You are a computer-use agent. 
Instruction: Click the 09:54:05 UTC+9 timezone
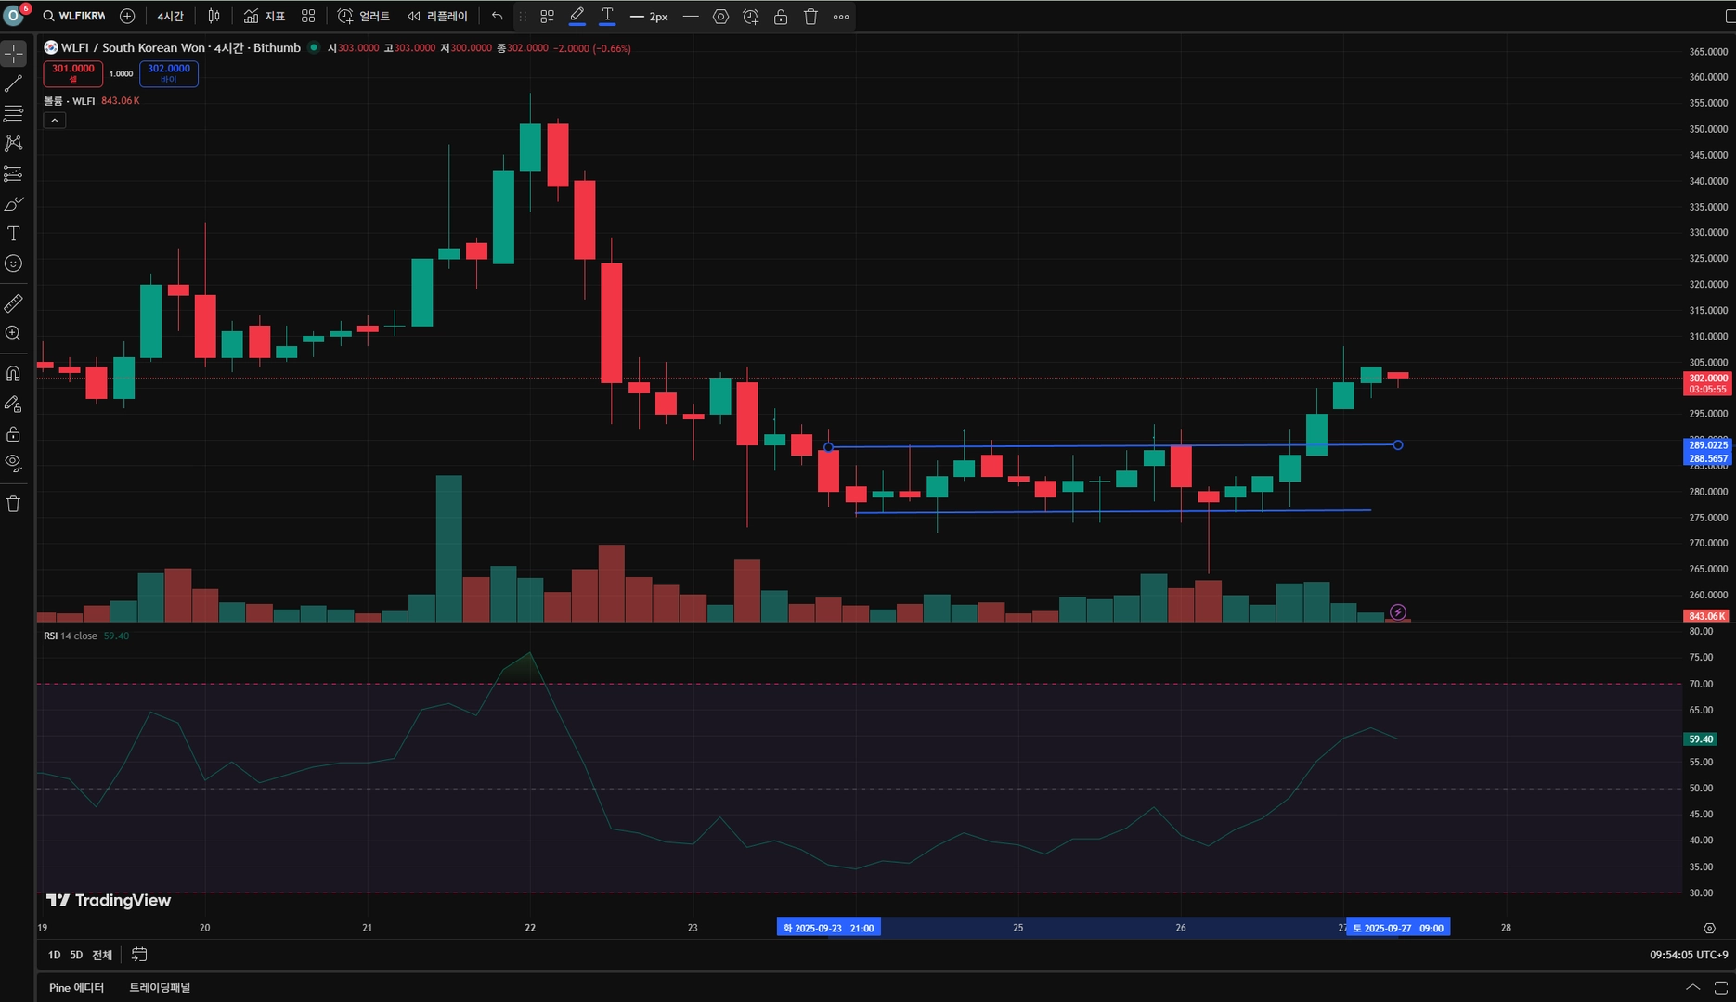point(1689,955)
